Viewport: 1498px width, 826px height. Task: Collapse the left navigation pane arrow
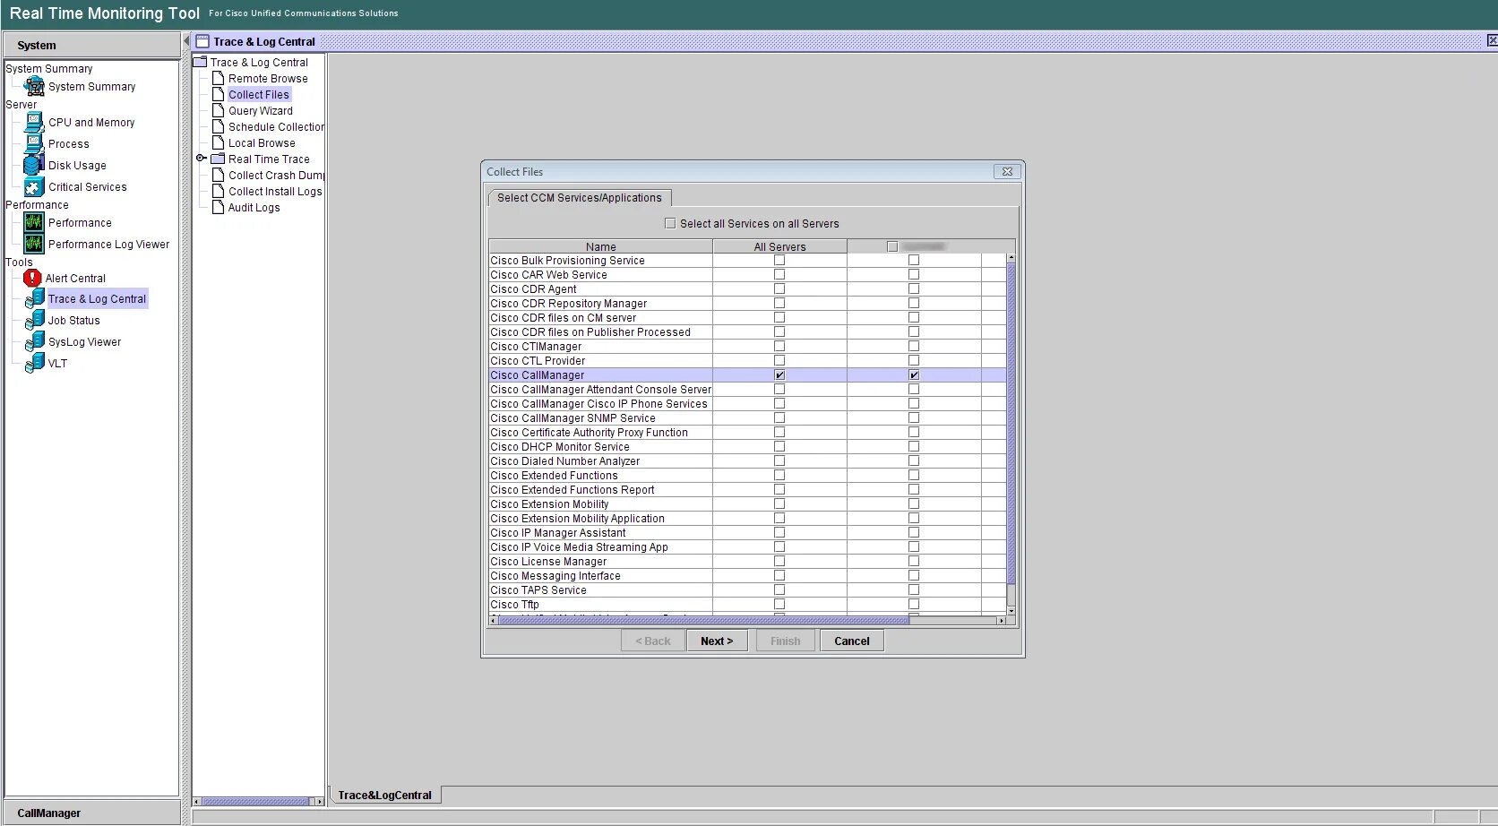[186, 41]
